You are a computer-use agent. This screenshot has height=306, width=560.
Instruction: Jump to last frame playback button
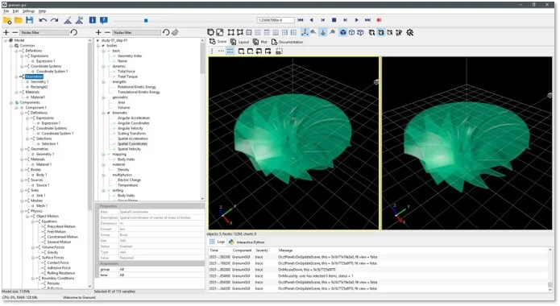coord(367,20)
